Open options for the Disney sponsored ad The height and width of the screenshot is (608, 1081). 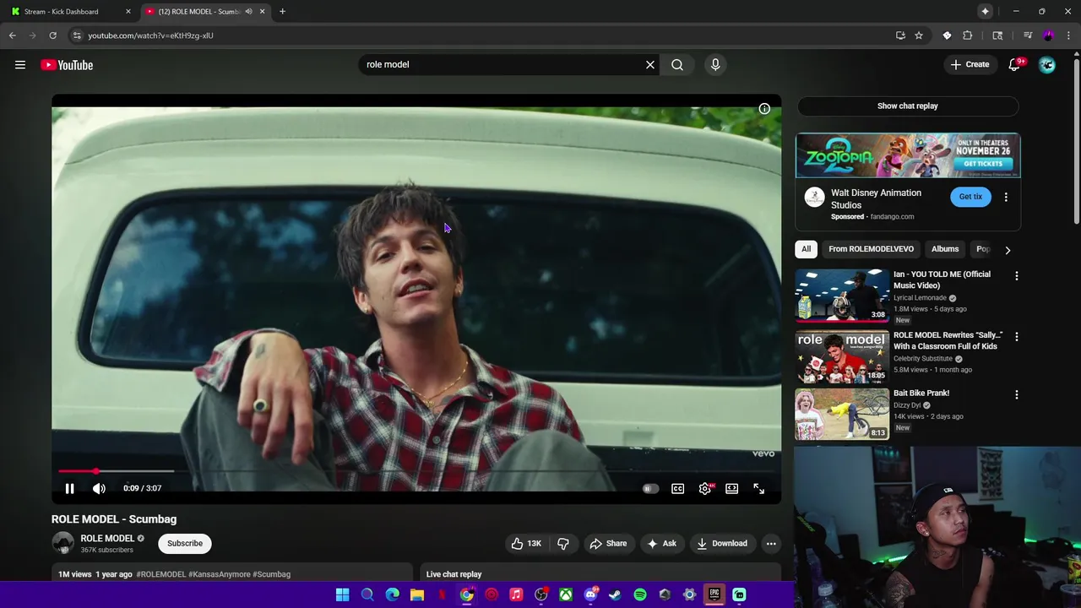pos(1006,197)
